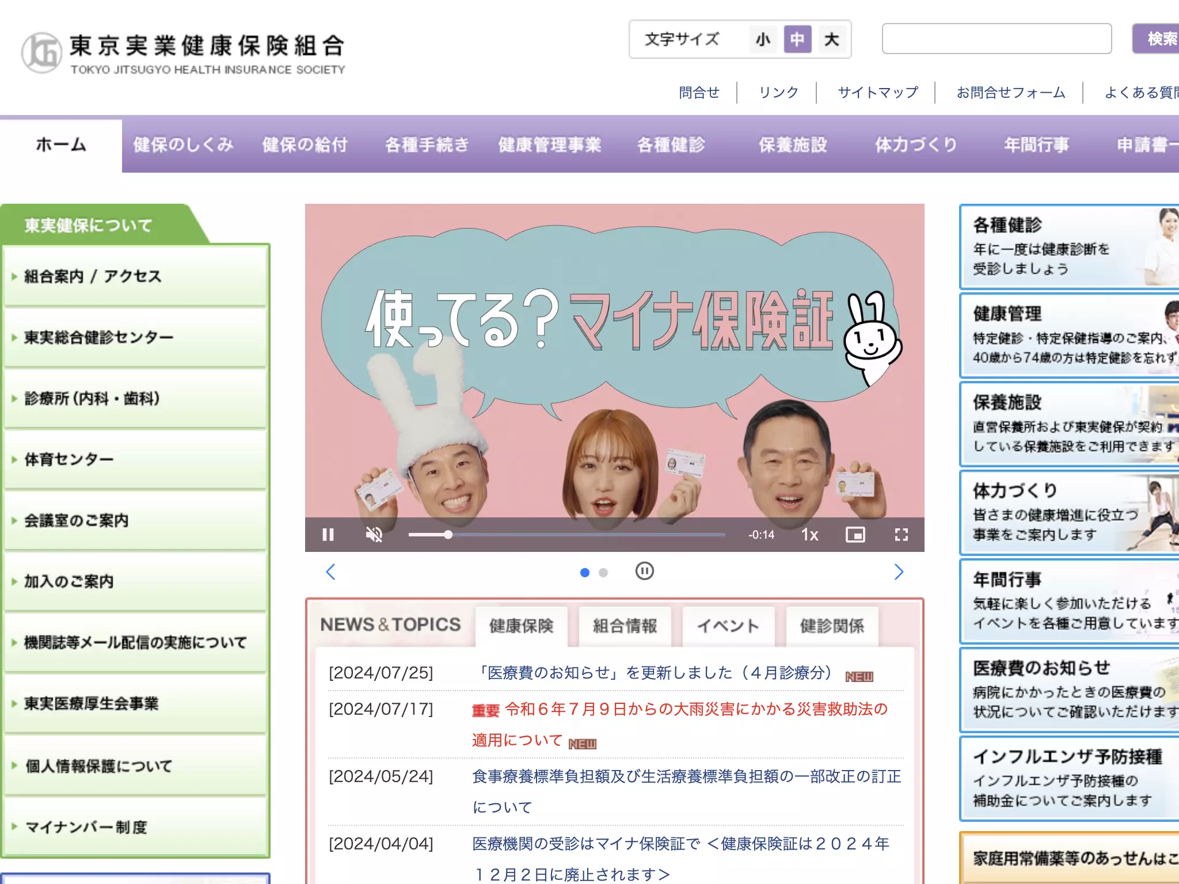Viewport: 1179px width, 884px height.
Task: Open the リンク header link
Action: (x=778, y=92)
